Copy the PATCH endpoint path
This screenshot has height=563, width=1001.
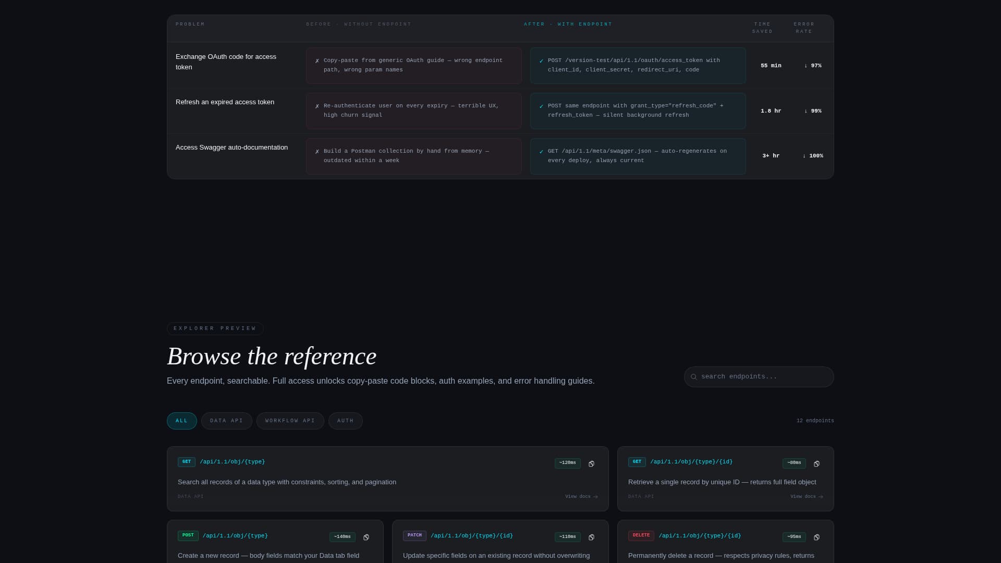click(x=591, y=537)
